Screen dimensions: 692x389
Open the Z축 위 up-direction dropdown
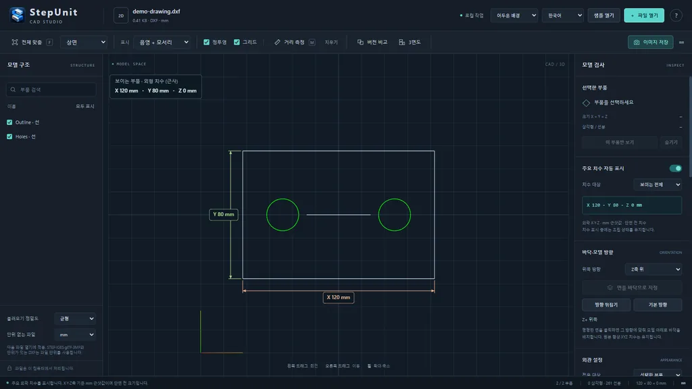point(653,269)
